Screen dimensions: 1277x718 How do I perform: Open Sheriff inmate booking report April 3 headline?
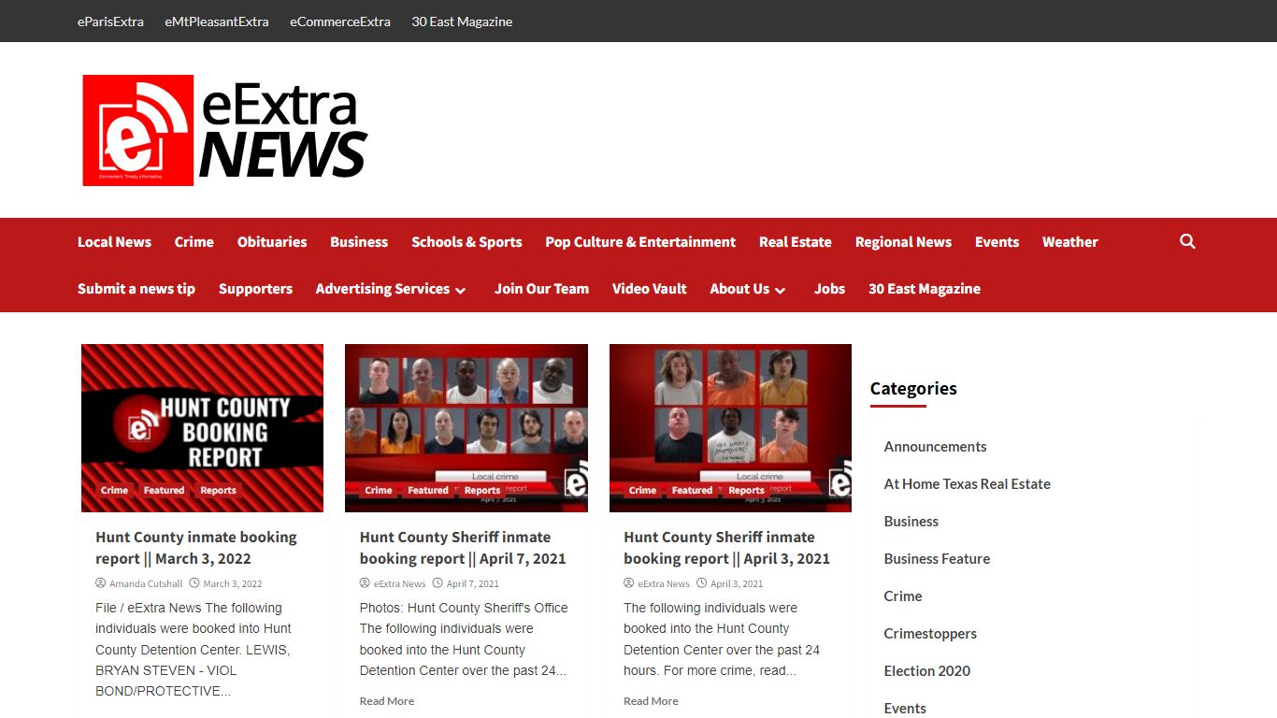[726, 548]
